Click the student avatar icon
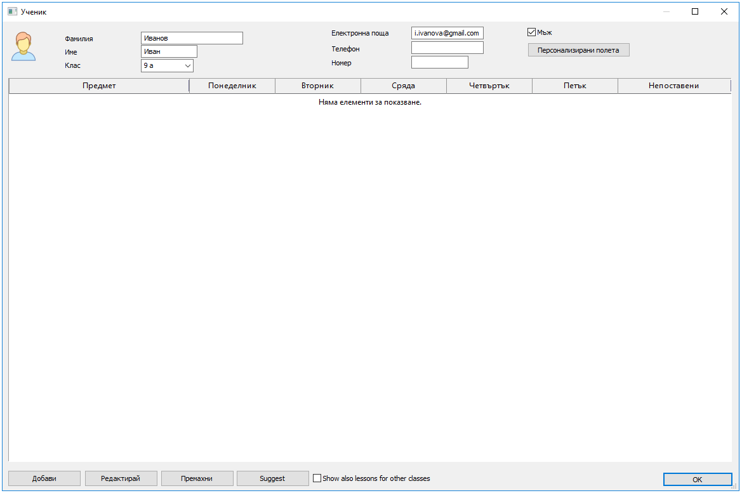The width and height of the screenshot is (742, 493). [x=23, y=47]
